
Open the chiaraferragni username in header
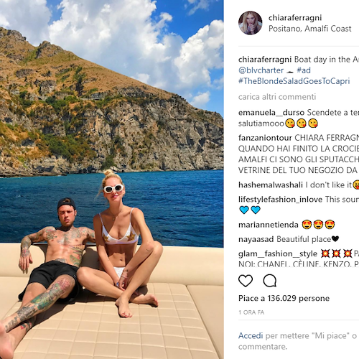tap(295, 18)
